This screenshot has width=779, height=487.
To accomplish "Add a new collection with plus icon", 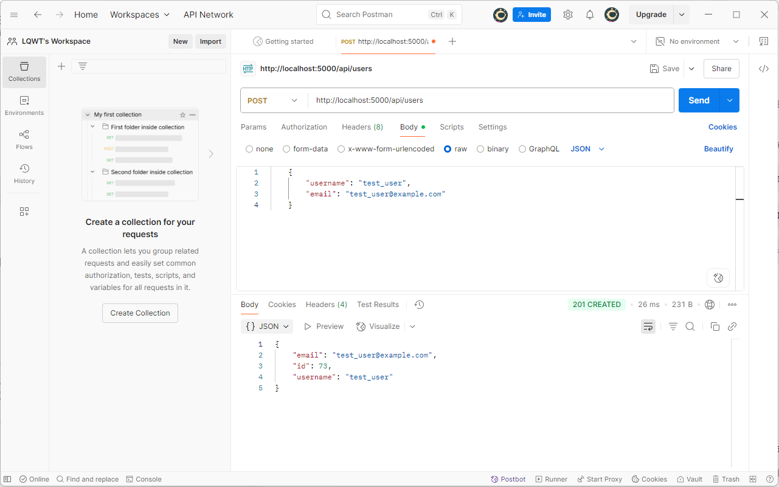I will [61, 66].
